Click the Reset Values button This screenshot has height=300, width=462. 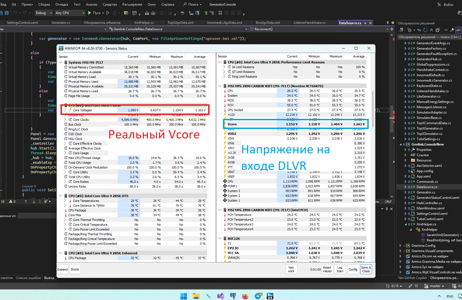point(327,269)
